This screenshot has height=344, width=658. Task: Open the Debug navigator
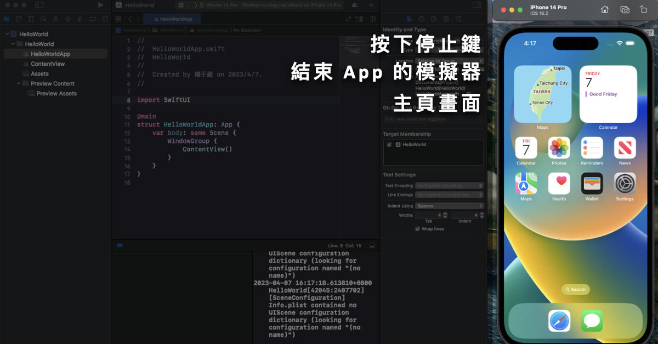pyautogui.click(x=80, y=19)
